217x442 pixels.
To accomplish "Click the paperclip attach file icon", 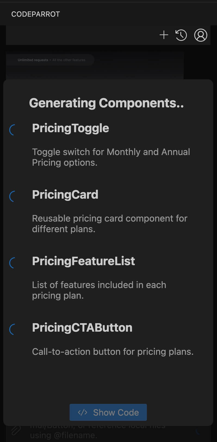I will point(16,430).
